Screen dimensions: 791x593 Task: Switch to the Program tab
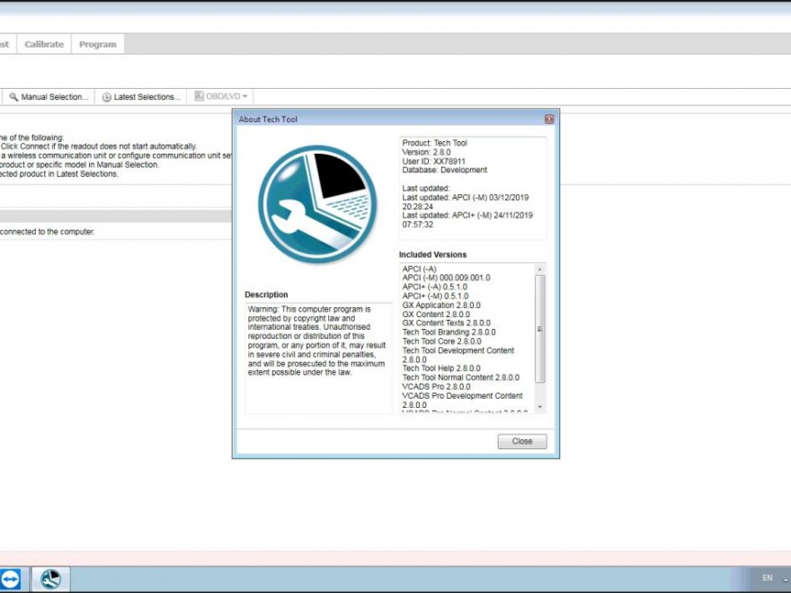pos(98,44)
